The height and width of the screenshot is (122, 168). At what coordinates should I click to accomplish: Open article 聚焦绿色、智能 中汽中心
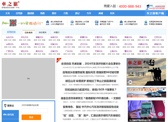(91, 107)
